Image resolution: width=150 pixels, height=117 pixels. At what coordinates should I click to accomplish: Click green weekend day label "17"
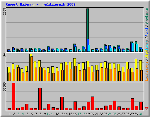click(x=79, y=114)
